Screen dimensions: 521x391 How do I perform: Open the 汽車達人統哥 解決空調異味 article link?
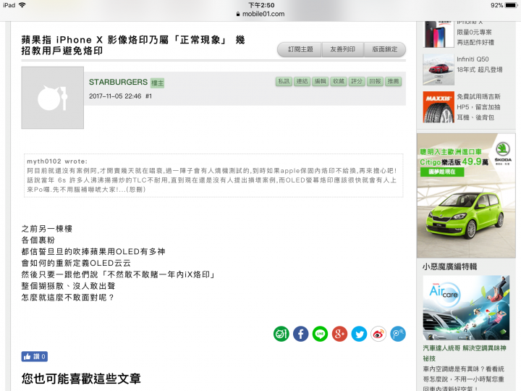465,353
